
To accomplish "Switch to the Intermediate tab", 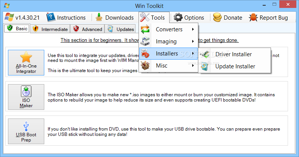I will (50, 29).
